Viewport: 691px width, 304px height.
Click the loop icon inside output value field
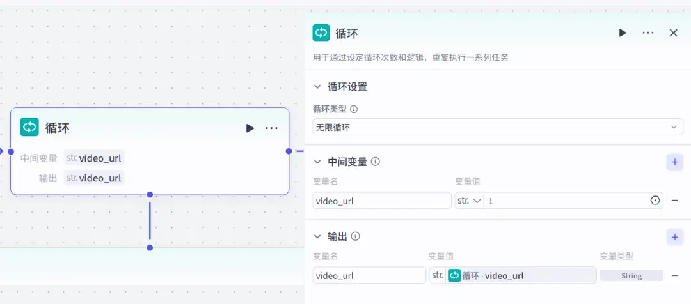tap(454, 275)
